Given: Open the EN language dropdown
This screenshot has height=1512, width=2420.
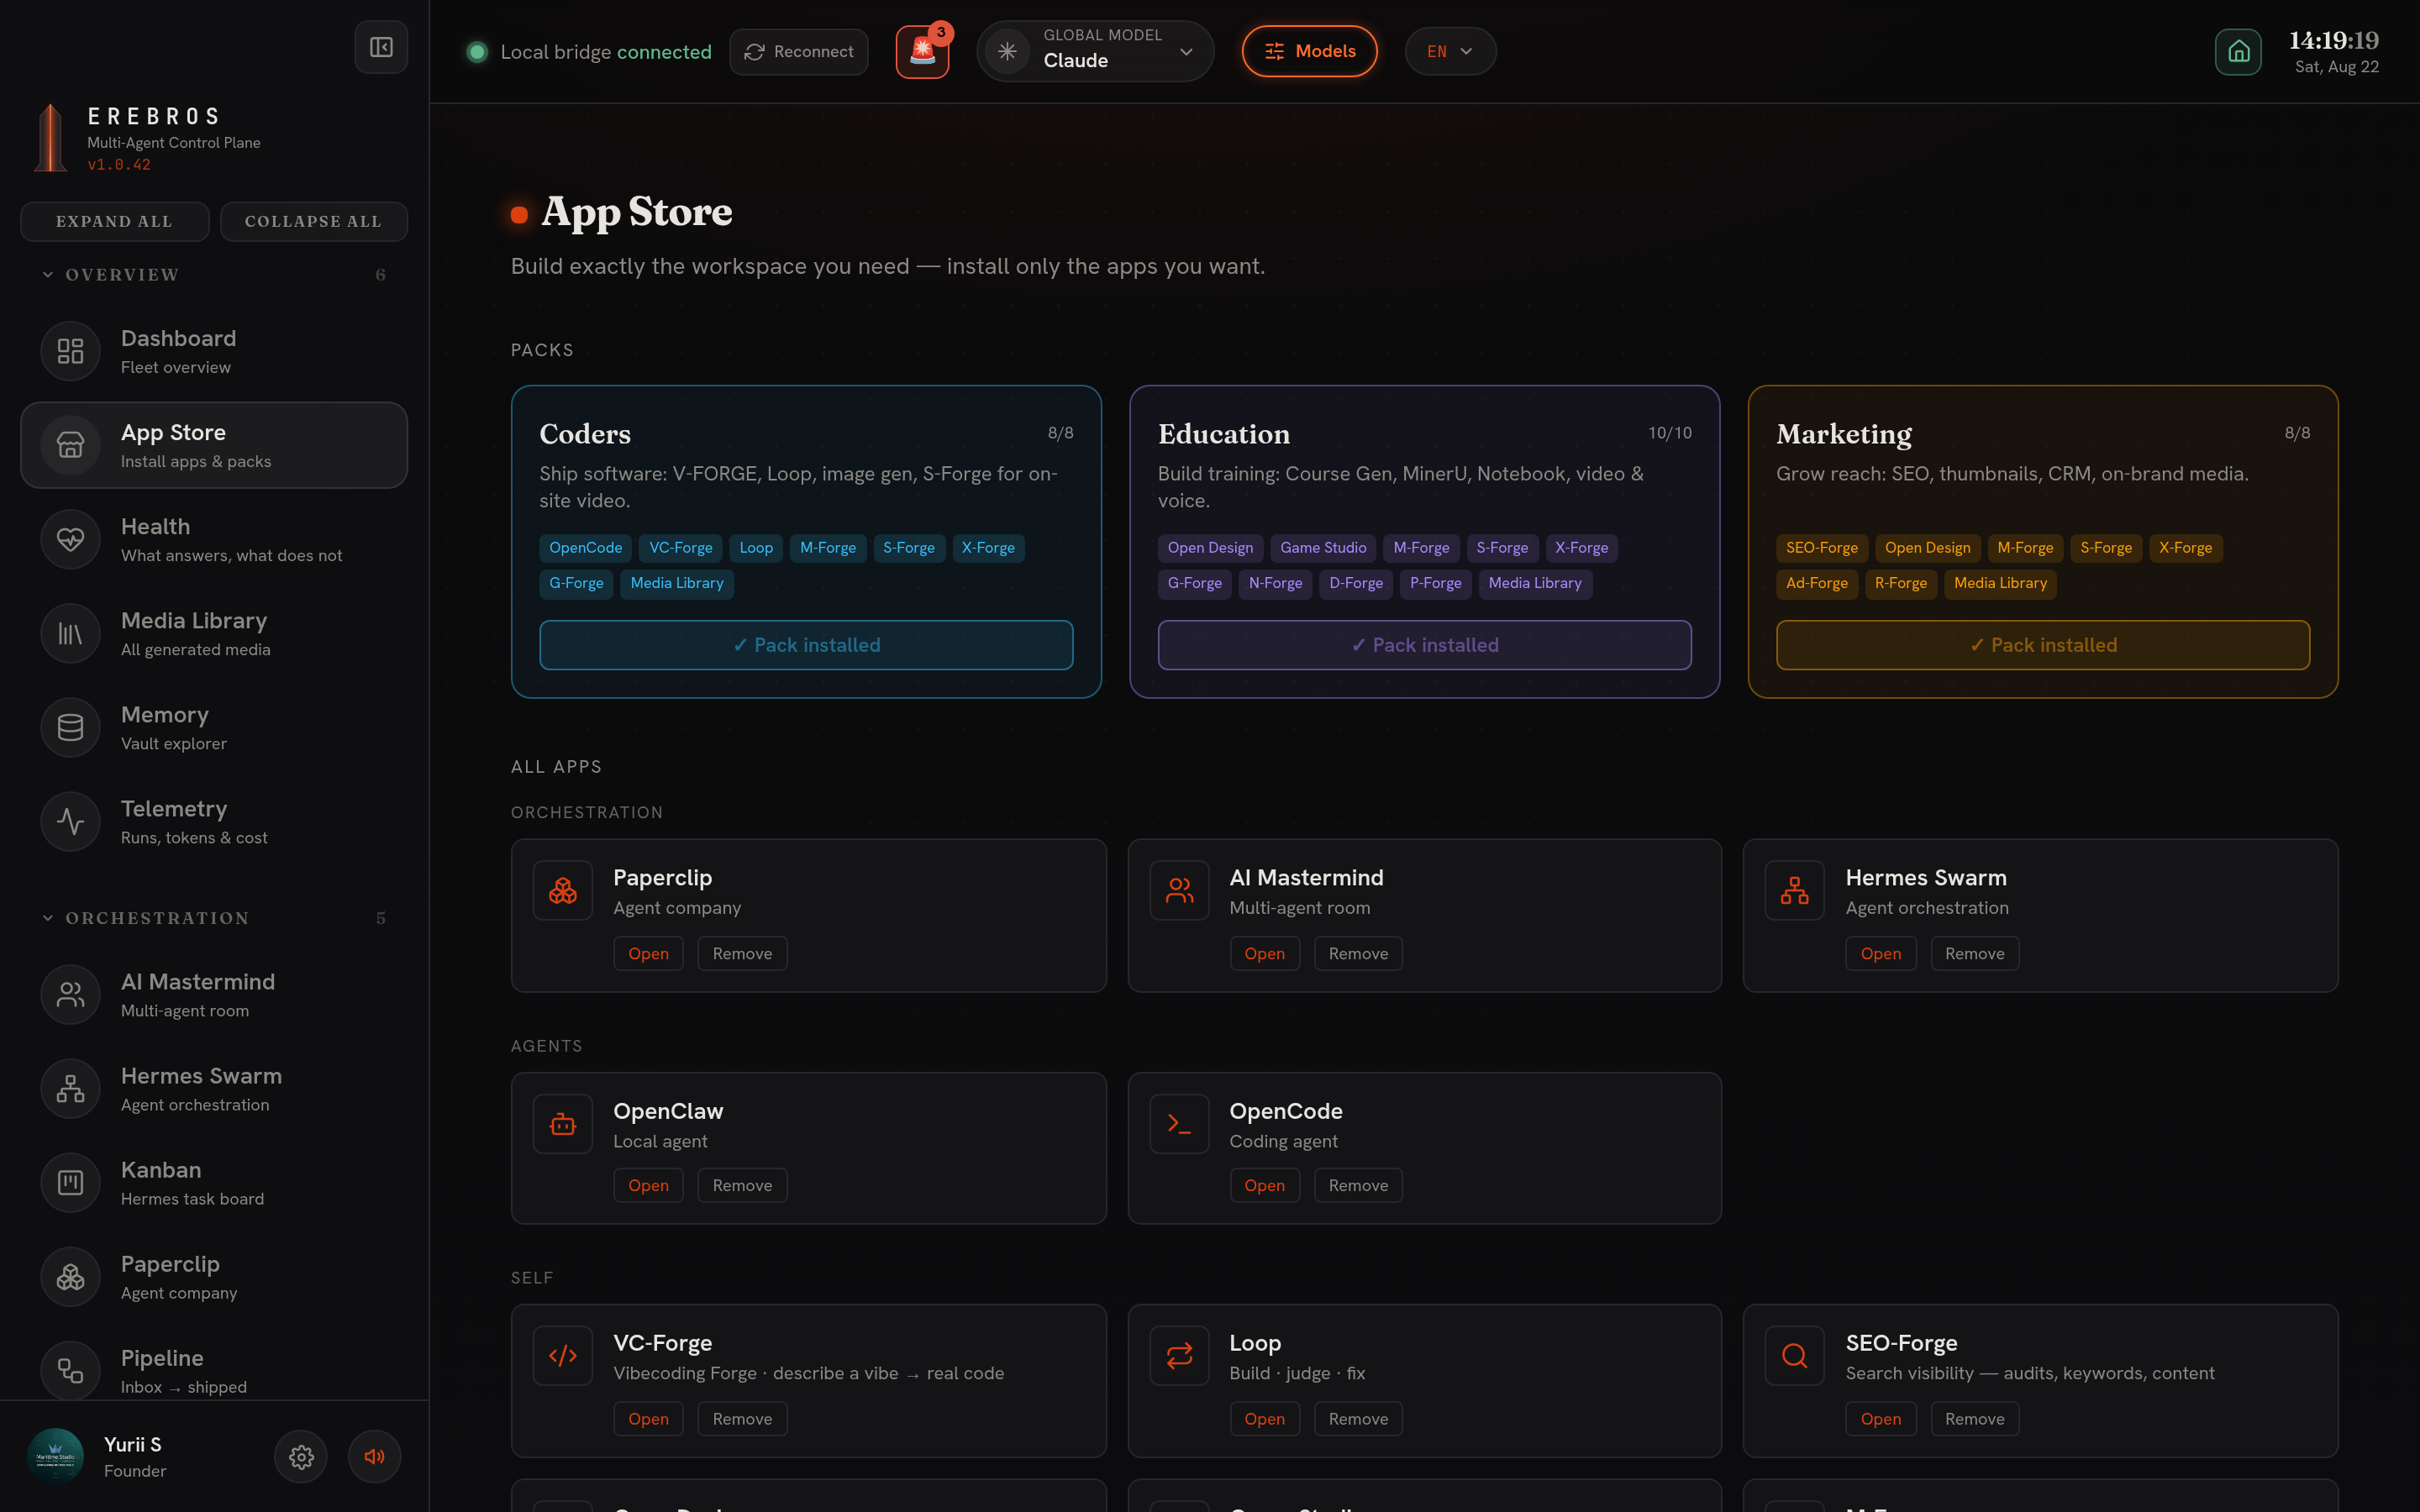Looking at the screenshot, I should (1450, 51).
